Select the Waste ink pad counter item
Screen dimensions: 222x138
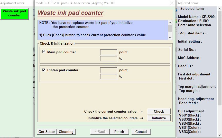[x=14, y=13]
